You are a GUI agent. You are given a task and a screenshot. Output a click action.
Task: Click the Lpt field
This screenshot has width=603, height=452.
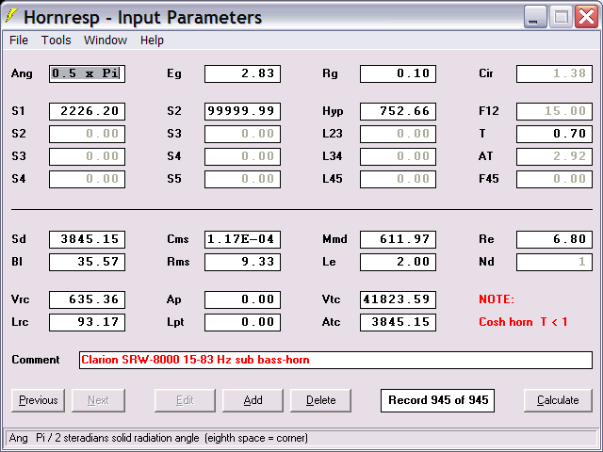coord(243,322)
